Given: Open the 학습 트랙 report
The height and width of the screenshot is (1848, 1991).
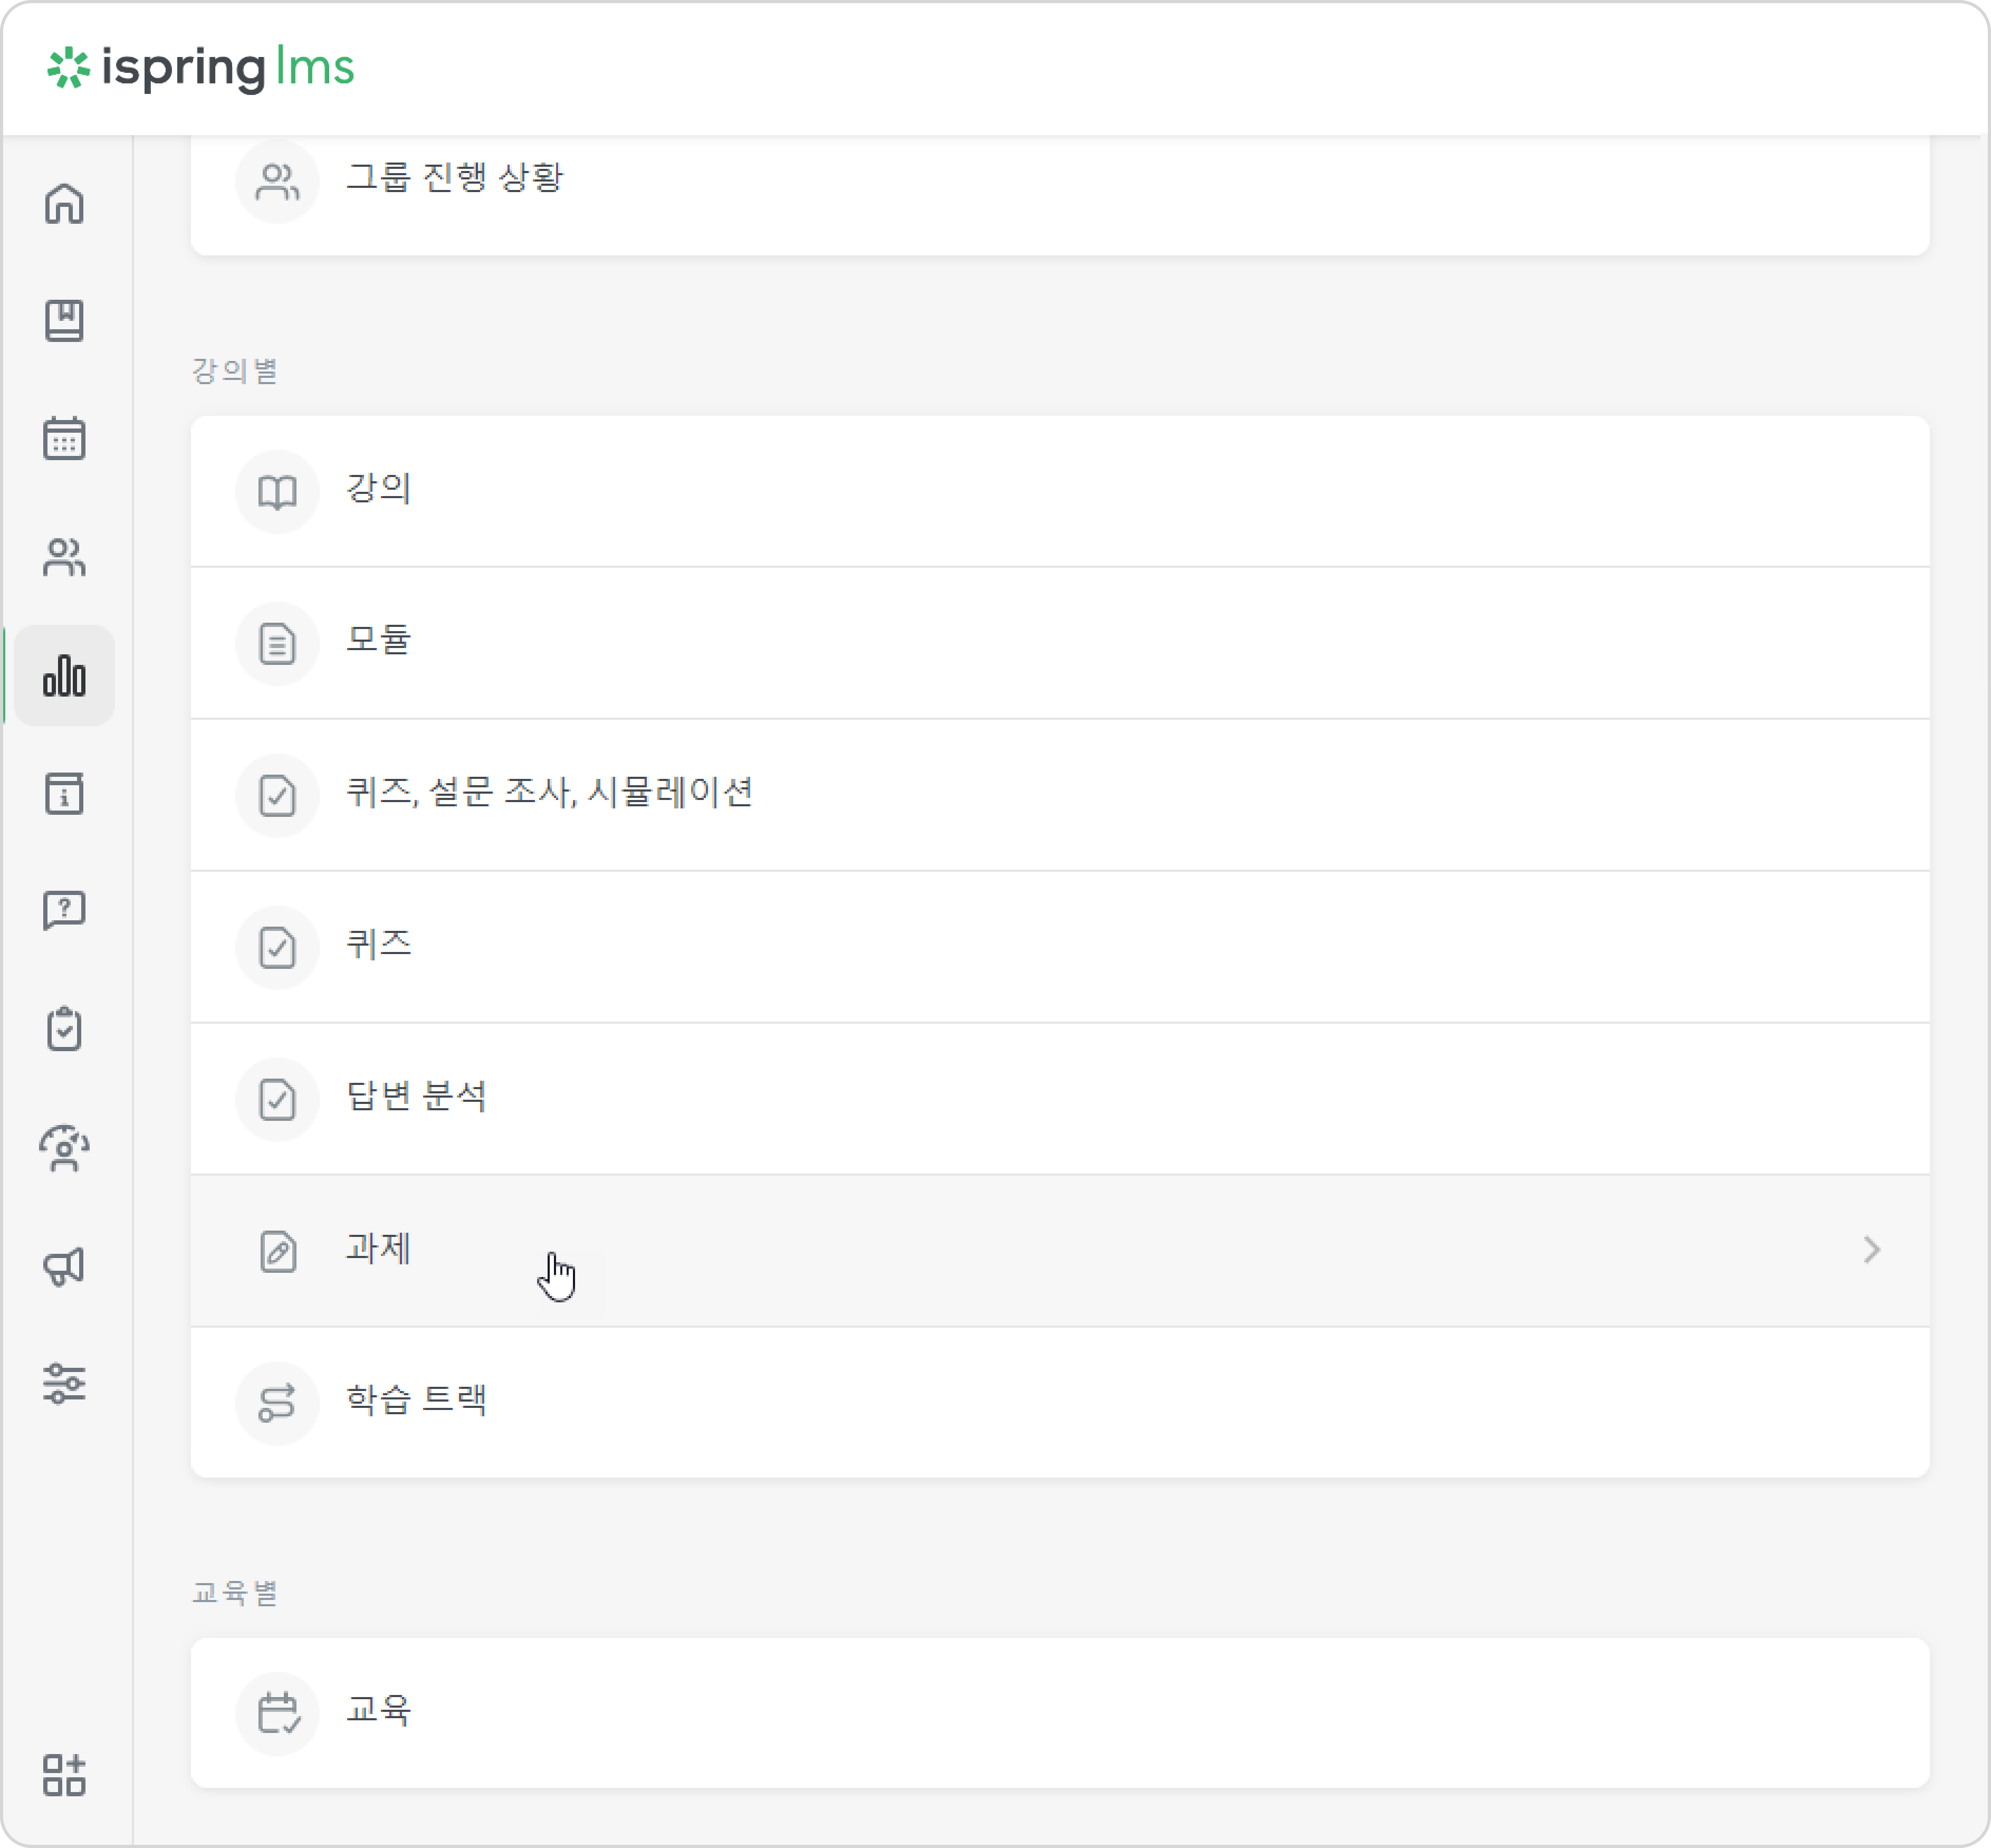Looking at the screenshot, I should click(x=1059, y=1402).
